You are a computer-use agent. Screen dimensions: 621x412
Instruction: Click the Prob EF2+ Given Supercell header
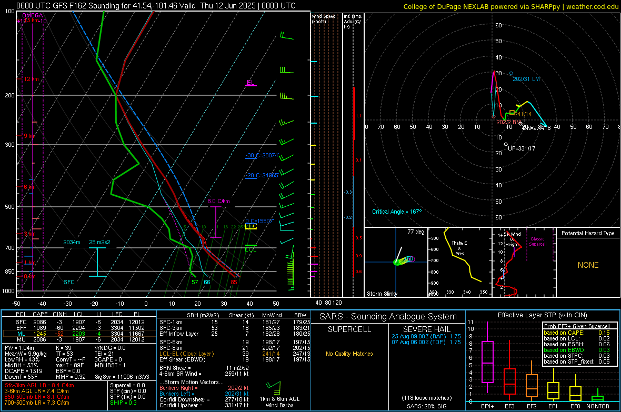point(577,326)
